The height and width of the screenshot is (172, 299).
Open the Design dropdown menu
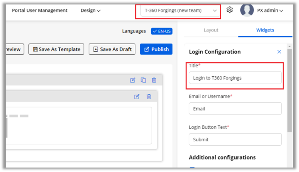click(x=90, y=11)
